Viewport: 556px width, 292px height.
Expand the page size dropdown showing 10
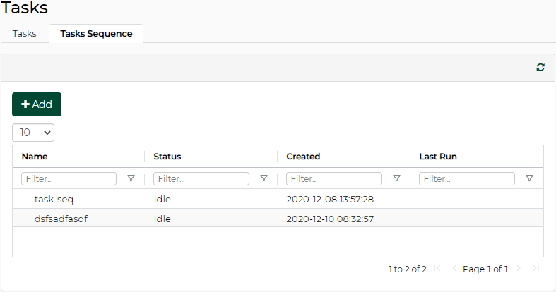33,132
